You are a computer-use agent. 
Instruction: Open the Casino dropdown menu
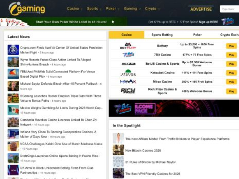coord(75,9)
